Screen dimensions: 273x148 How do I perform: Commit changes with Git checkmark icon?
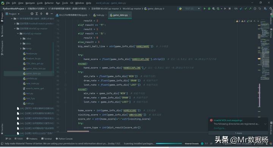[246, 9]
